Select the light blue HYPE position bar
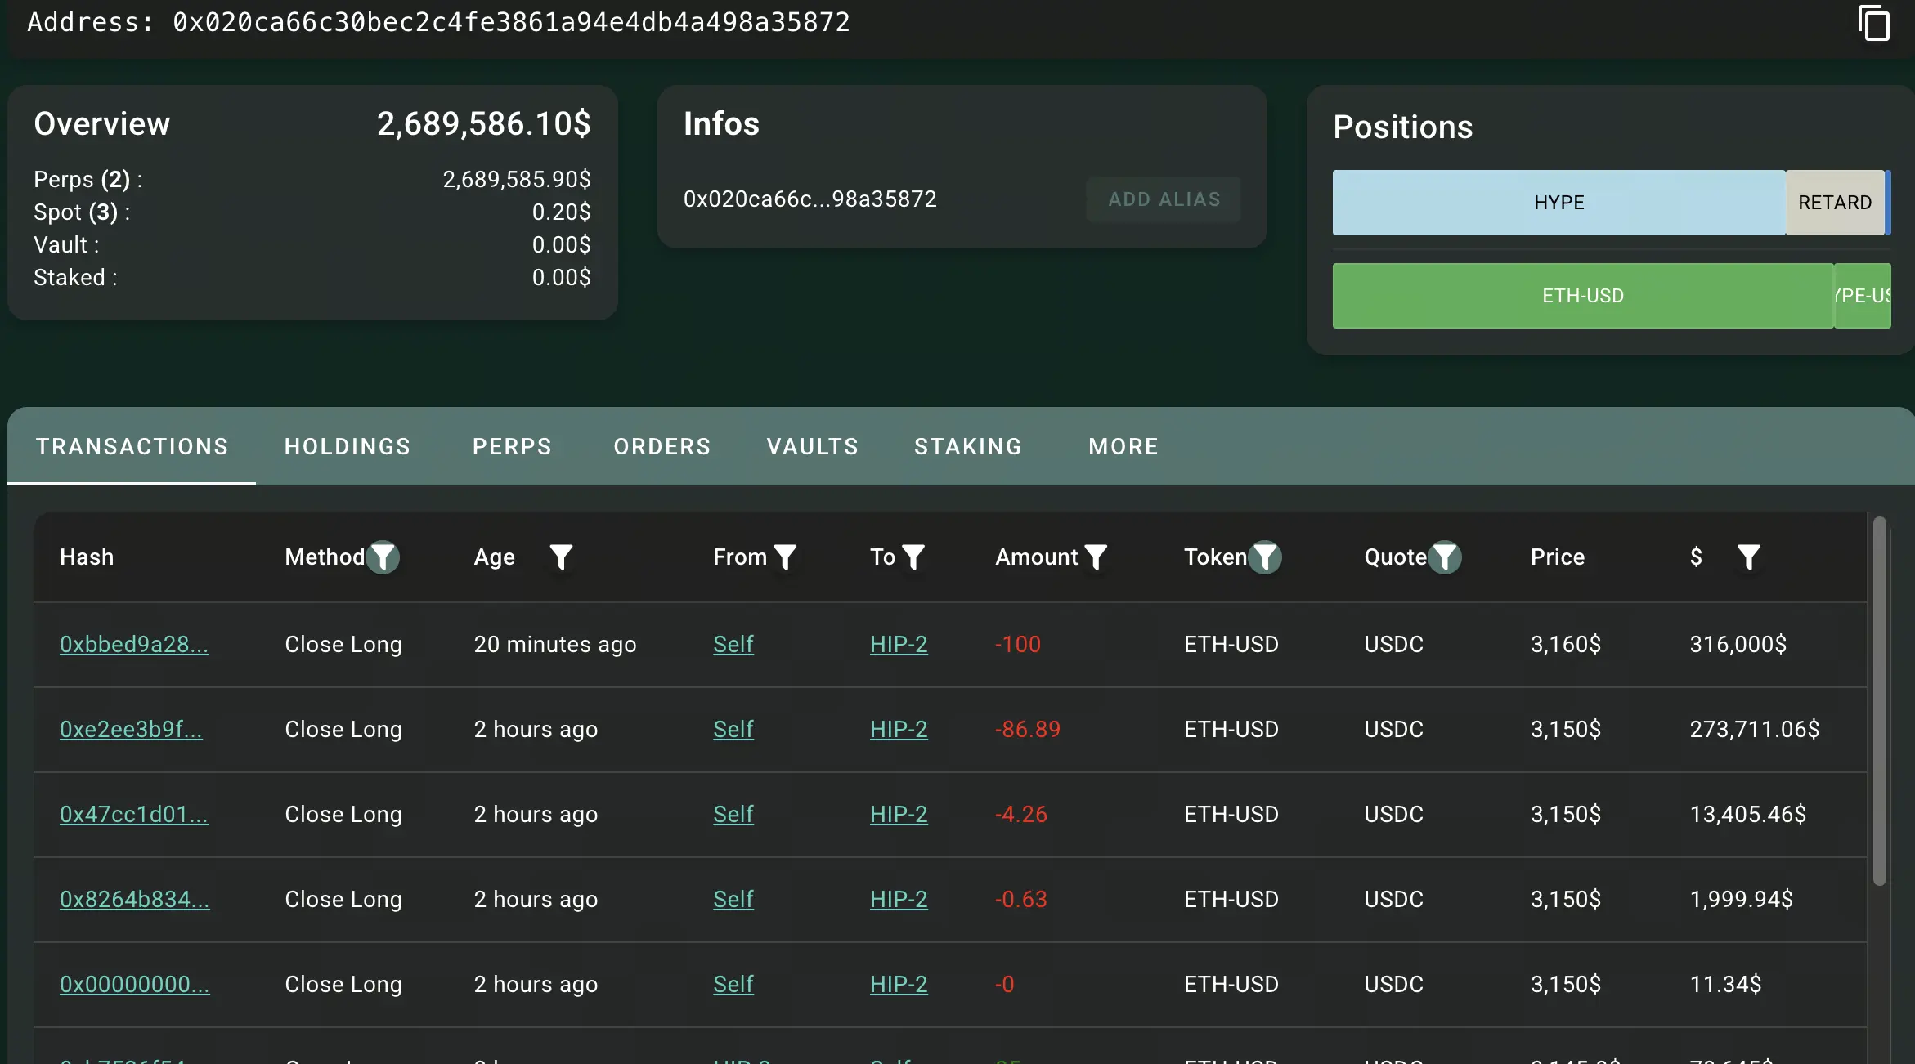 pyautogui.click(x=1558, y=203)
